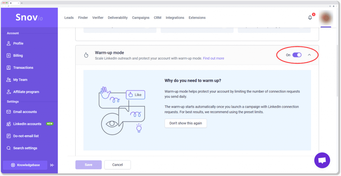Image resolution: width=341 pixels, height=176 pixels.
Task: Follow the Find out more link
Action: 213,58
